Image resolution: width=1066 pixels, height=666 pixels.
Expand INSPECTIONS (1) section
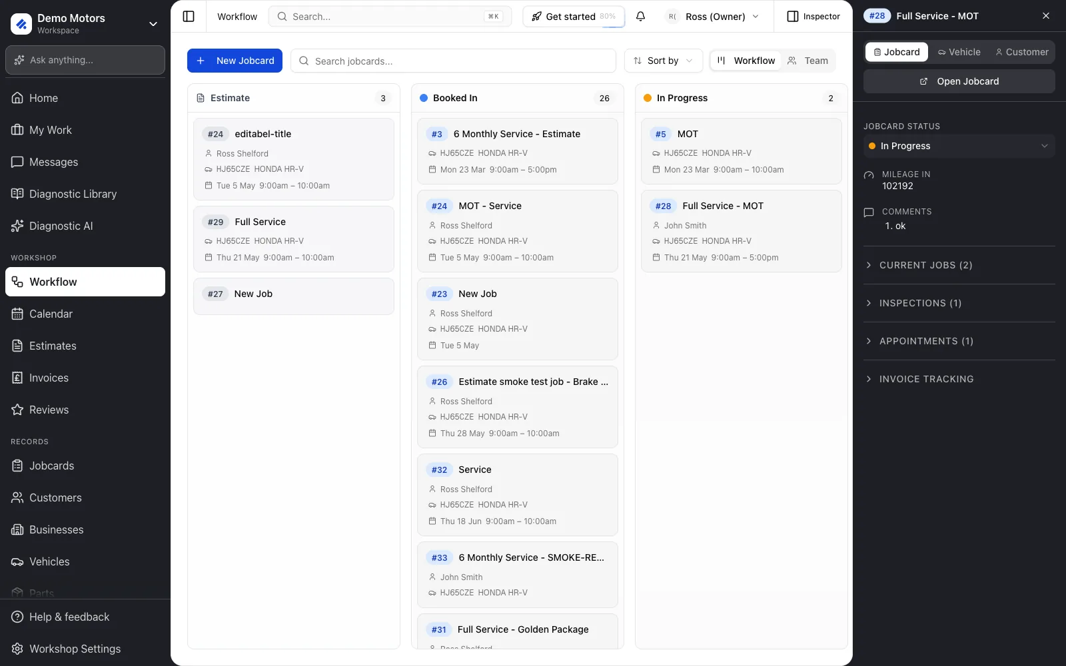(959, 303)
